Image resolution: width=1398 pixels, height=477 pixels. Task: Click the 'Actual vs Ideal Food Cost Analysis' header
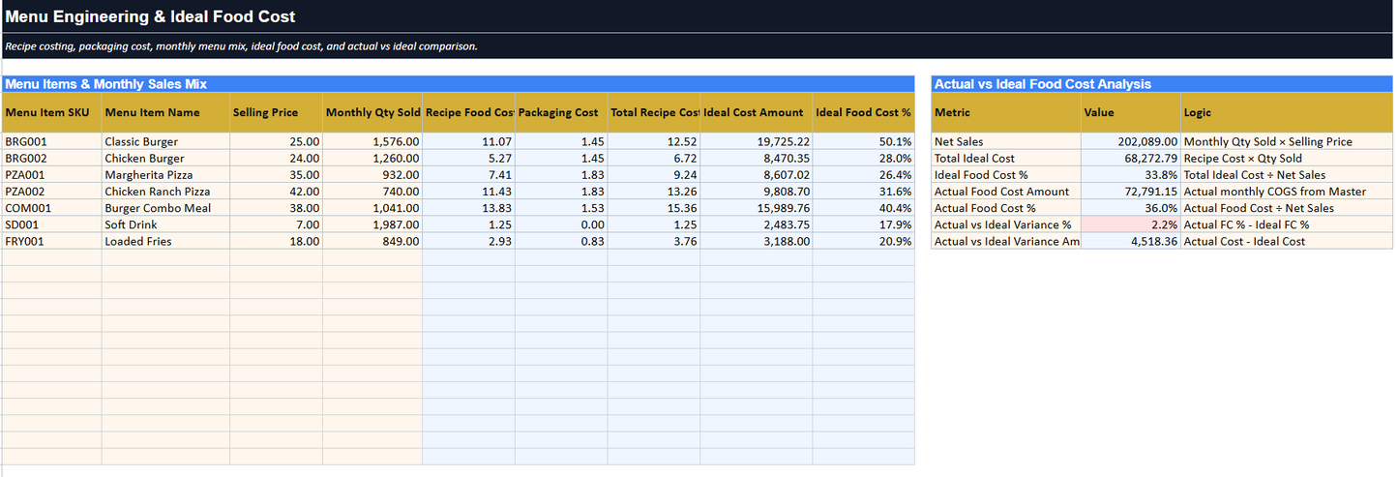point(1163,84)
